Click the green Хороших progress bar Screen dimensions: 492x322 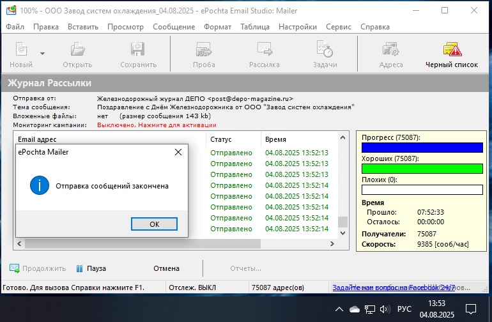click(422, 169)
